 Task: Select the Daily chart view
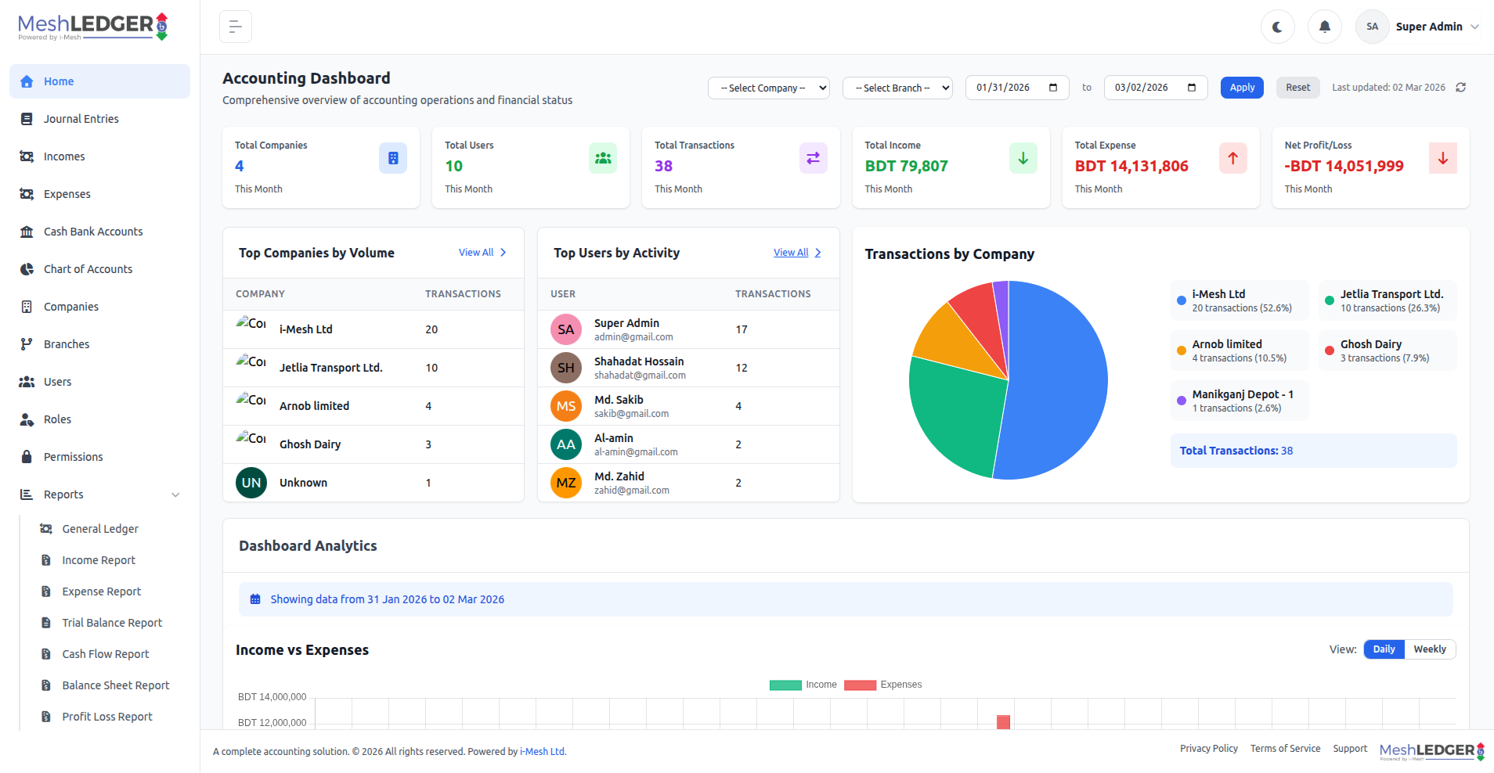click(1384, 649)
